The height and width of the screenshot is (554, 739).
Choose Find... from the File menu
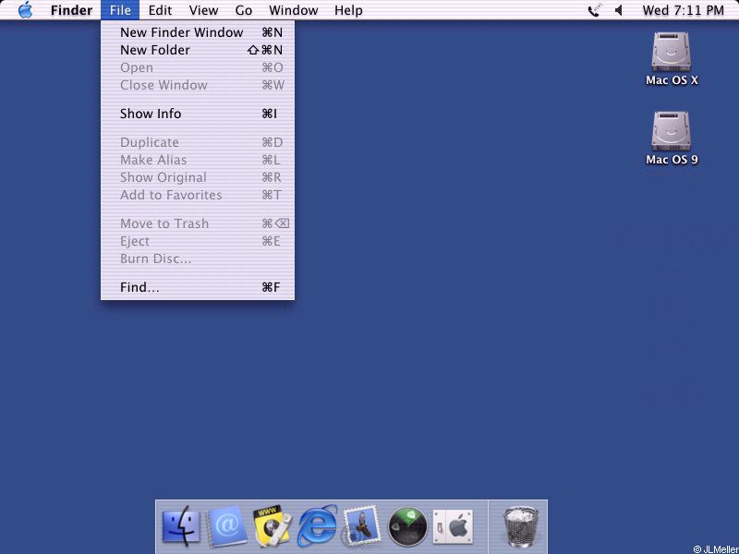click(198, 287)
